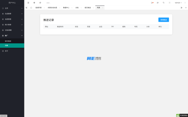Click the home icon tab
The image size is (188, 117).
coord(31,7)
